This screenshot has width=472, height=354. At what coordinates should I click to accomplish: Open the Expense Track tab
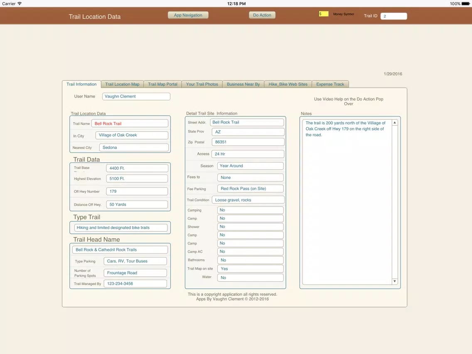330,84
